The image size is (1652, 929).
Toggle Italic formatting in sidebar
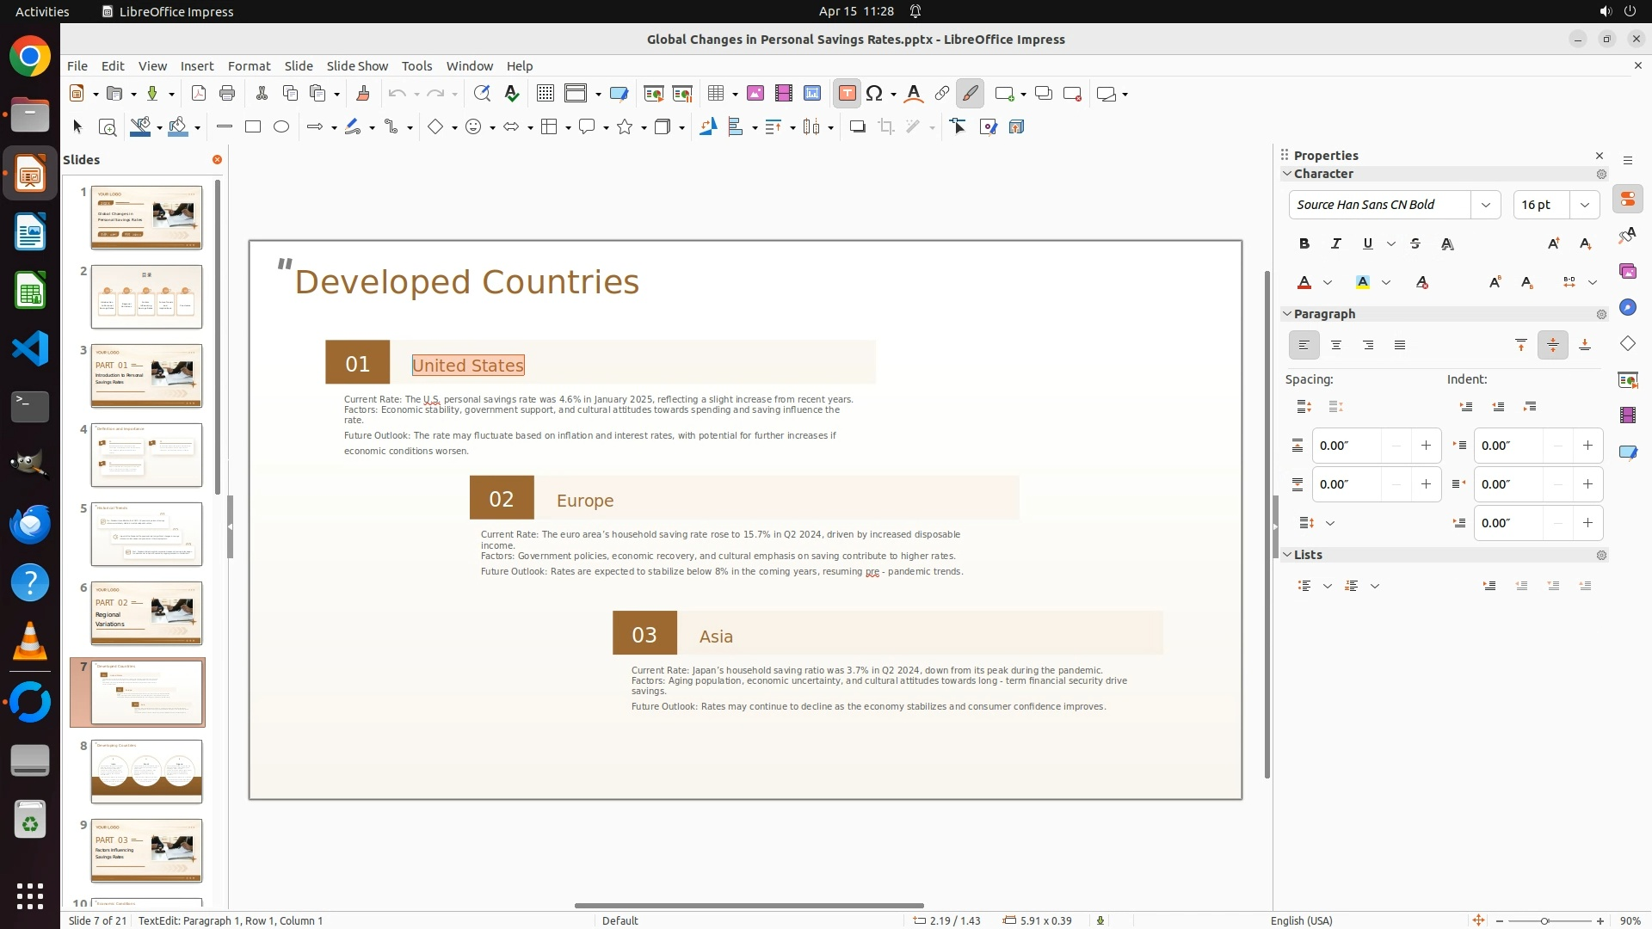tap(1336, 244)
